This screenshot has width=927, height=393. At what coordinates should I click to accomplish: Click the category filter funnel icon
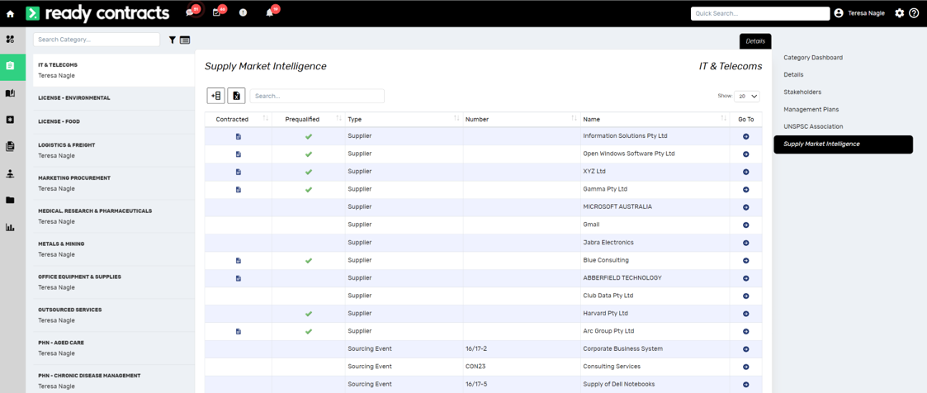173,40
